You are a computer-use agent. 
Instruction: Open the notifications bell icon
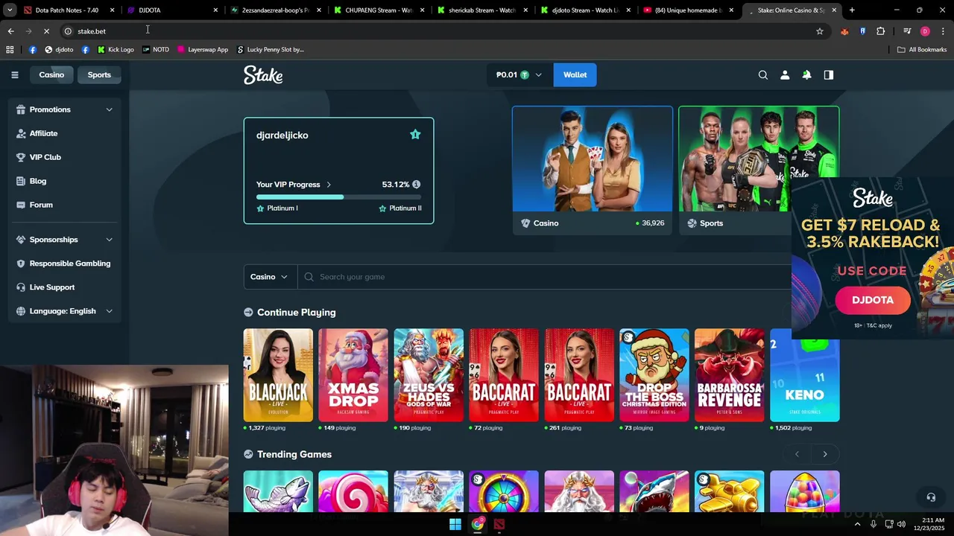pyautogui.click(x=806, y=74)
